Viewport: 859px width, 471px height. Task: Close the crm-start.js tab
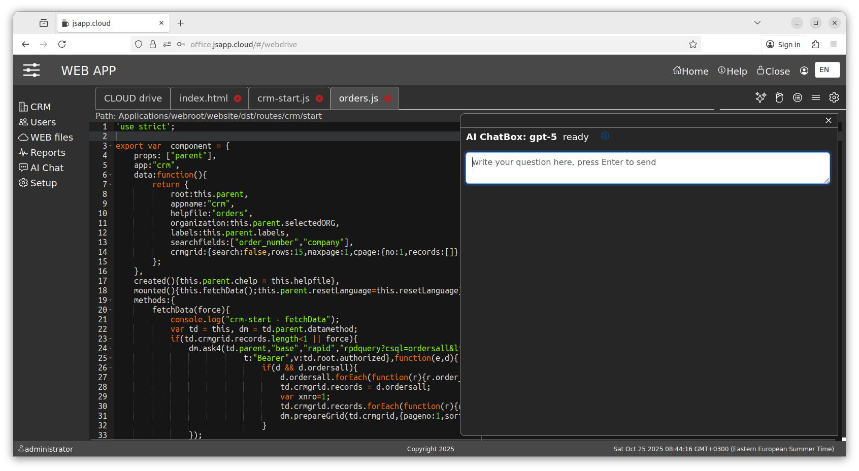pyautogui.click(x=319, y=98)
